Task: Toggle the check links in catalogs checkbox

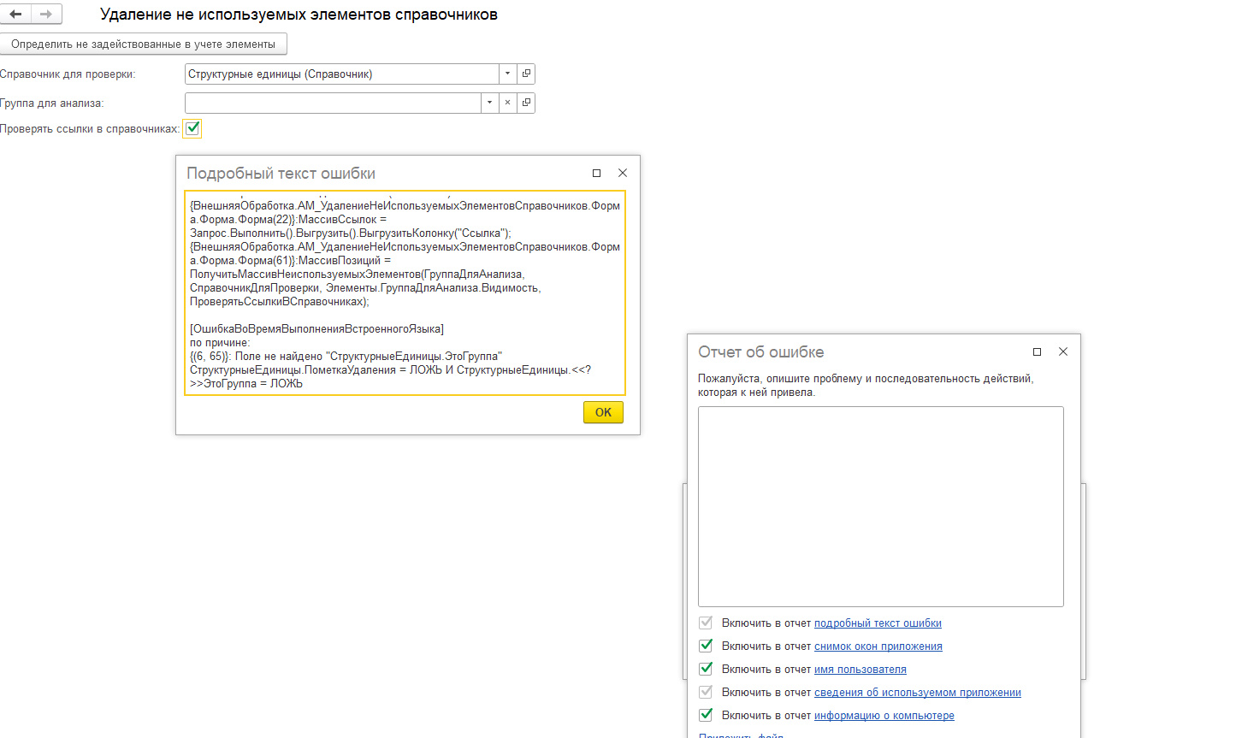Action: pos(193,128)
